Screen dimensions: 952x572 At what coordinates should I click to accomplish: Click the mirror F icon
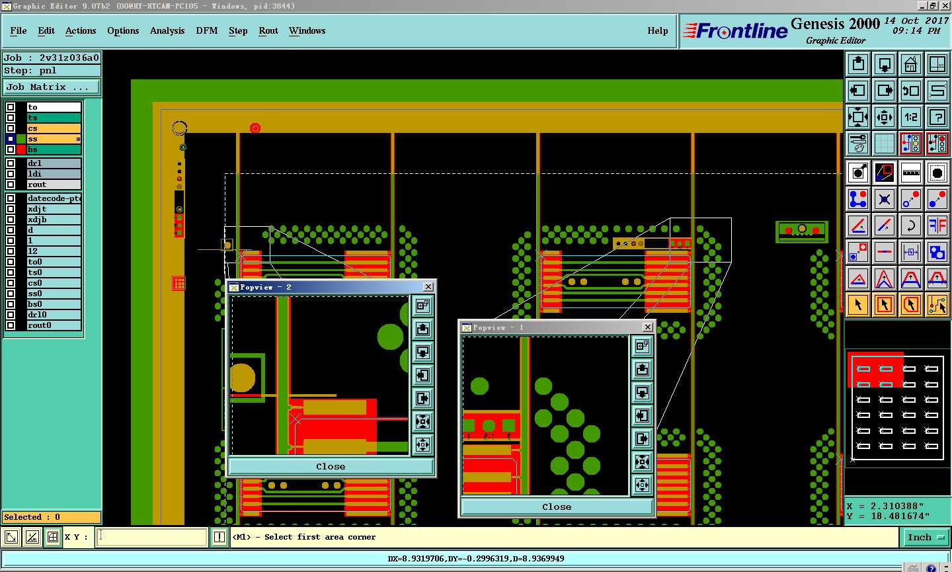[x=937, y=225]
